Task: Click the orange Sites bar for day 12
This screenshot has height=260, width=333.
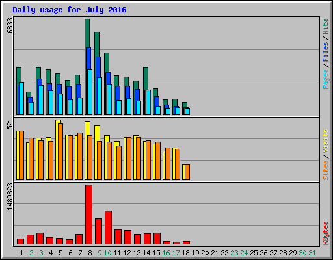Action: coord(129,159)
